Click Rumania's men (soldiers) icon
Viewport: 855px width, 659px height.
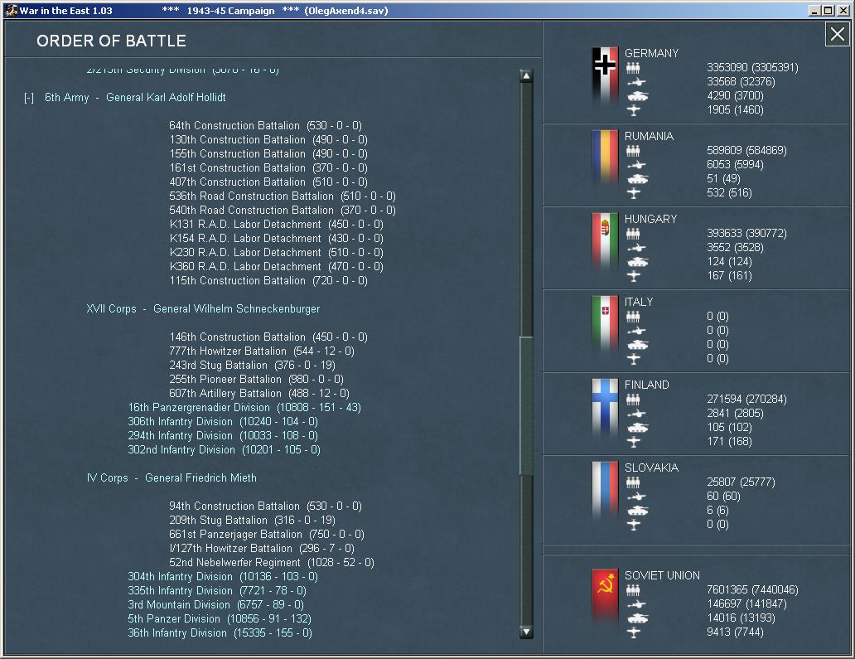coord(633,151)
